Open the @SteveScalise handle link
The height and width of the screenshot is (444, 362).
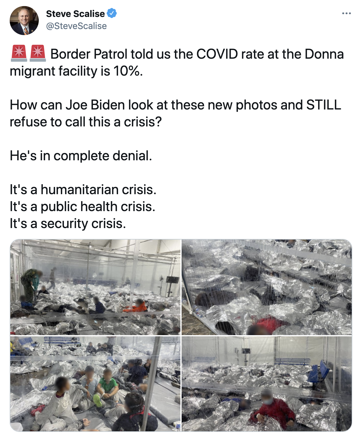76,26
